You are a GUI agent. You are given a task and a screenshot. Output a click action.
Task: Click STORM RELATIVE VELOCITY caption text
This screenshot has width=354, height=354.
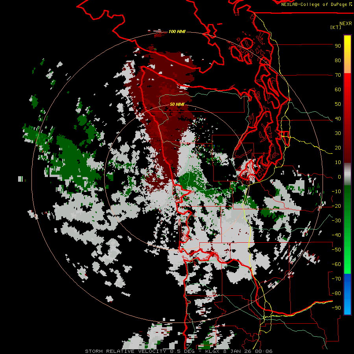pos(125,351)
